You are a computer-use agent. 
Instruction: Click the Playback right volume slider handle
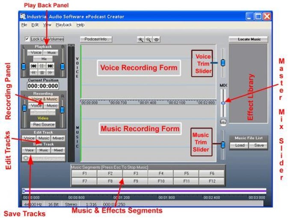pyautogui.click(x=62, y=66)
